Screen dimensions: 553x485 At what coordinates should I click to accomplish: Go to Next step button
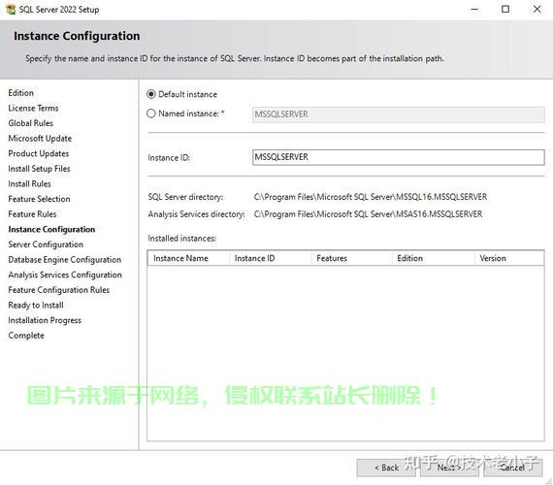click(449, 468)
